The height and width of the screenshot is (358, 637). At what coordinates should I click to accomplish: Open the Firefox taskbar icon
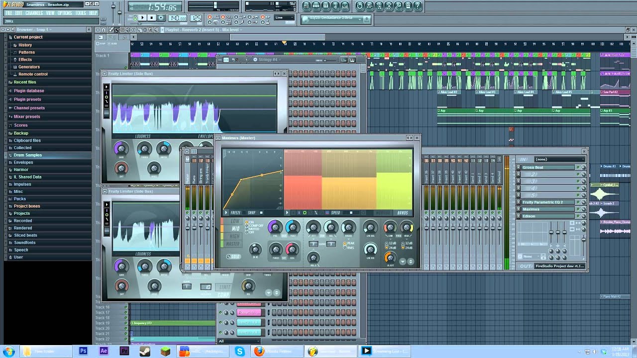(x=259, y=351)
